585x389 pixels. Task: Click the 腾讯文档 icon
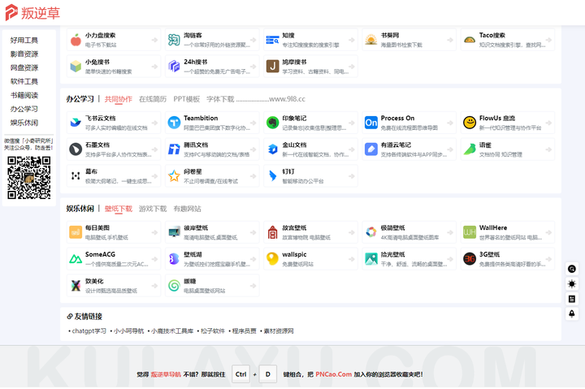[x=174, y=149]
